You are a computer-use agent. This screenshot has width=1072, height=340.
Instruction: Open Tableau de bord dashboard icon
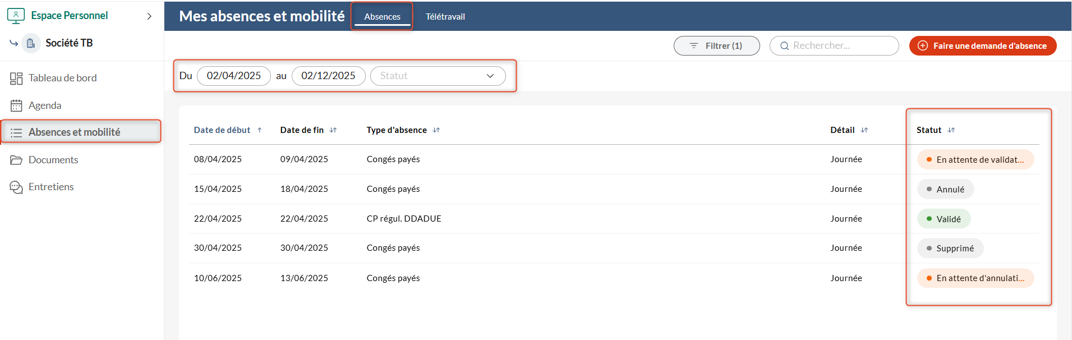[x=16, y=79]
